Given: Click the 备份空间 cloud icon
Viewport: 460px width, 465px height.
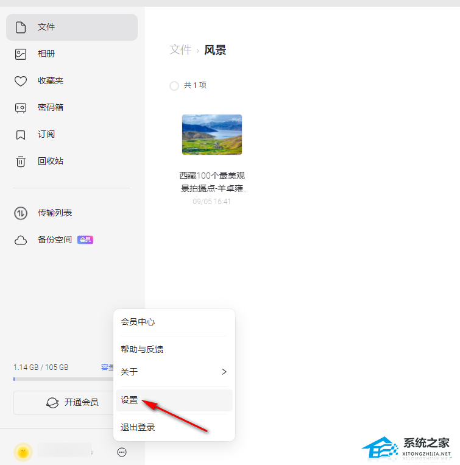Looking at the screenshot, I should coord(21,240).
